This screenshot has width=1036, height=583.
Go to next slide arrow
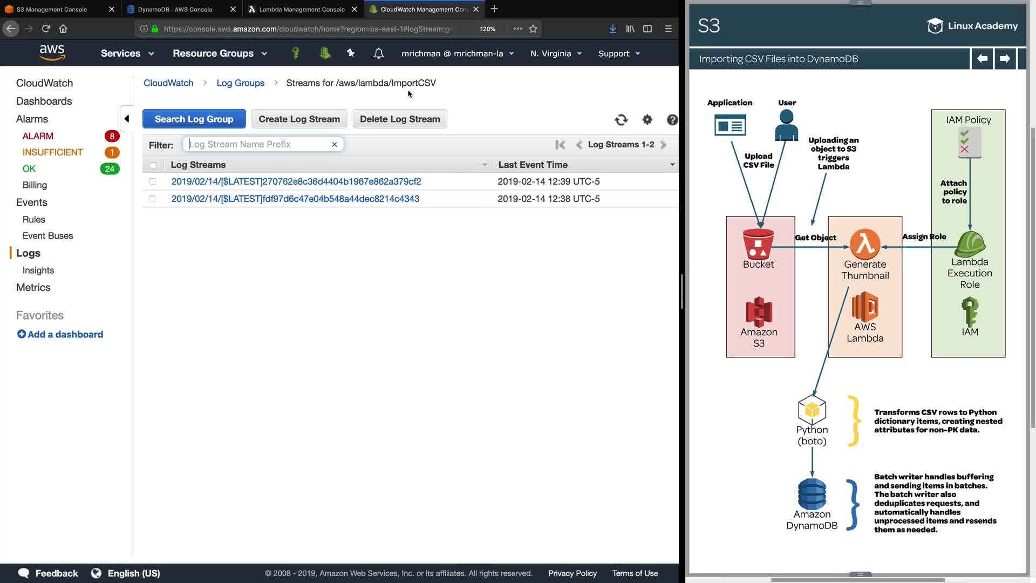click(x=1005, y=58)
